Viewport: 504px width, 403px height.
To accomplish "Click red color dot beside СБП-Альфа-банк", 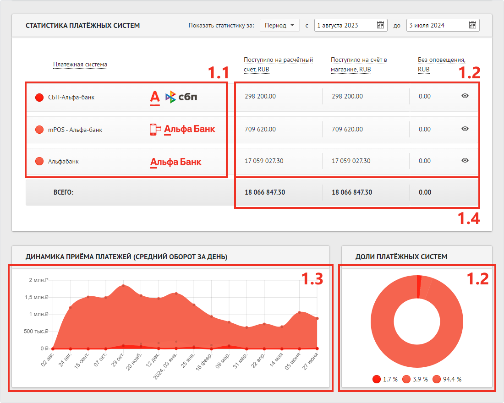I will 39,97.
